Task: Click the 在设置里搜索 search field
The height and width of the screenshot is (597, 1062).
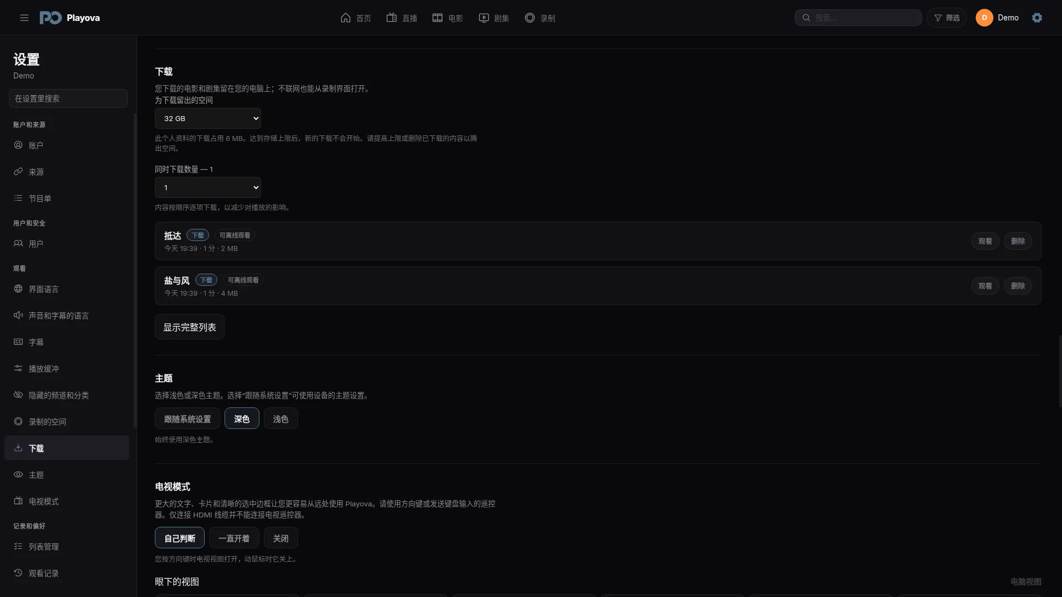Action: [x=68, y=98]
